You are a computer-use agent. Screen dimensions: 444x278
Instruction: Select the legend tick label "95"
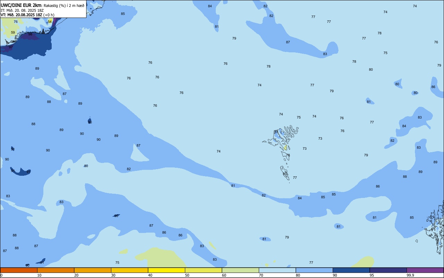pos(372,275)
